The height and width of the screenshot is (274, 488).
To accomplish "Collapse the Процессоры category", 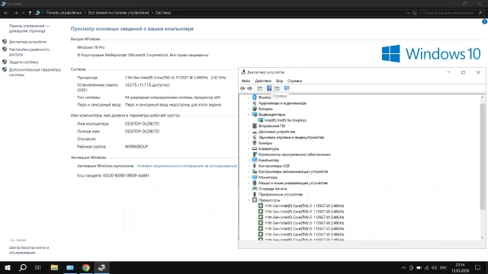I will (249, 200).
